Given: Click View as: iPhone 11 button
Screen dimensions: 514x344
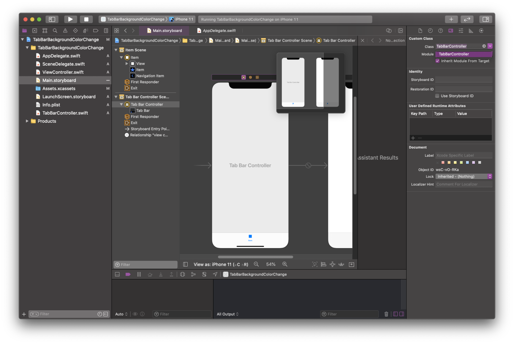Looking at the screenshot, I should (221, 264).
